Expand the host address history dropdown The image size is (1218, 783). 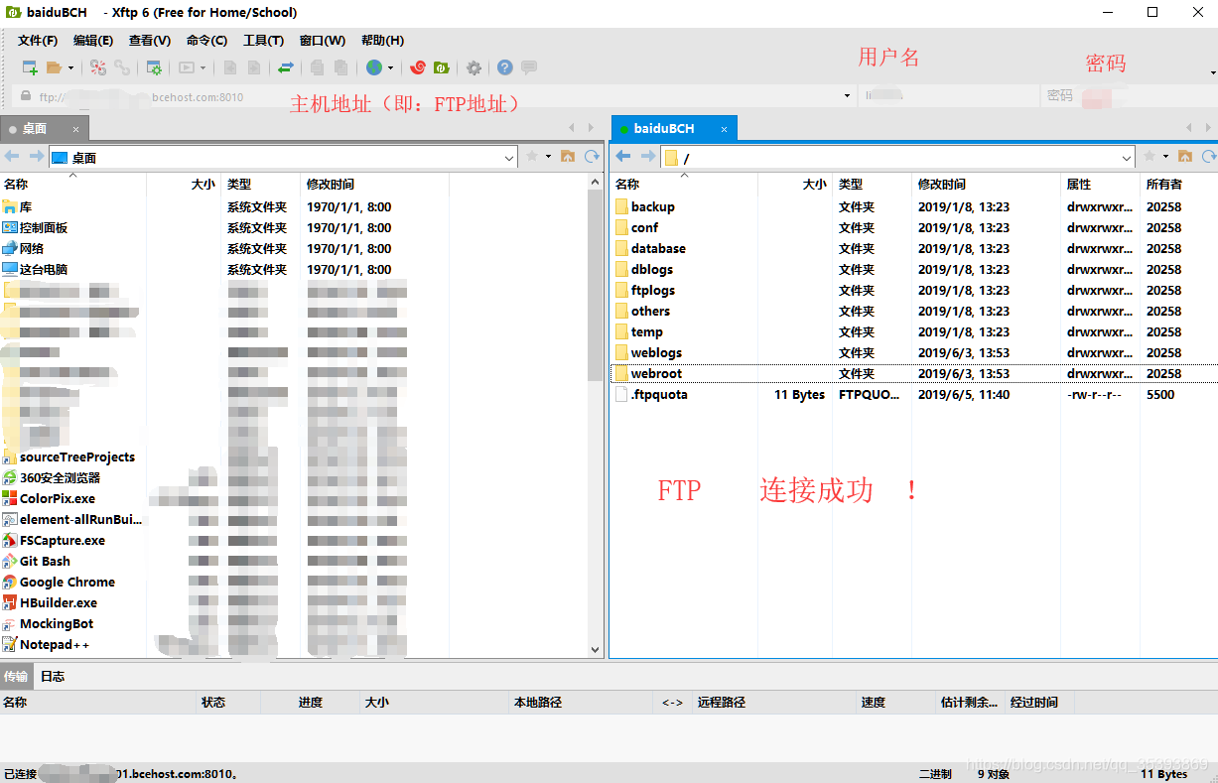click(x=847, y=96)
